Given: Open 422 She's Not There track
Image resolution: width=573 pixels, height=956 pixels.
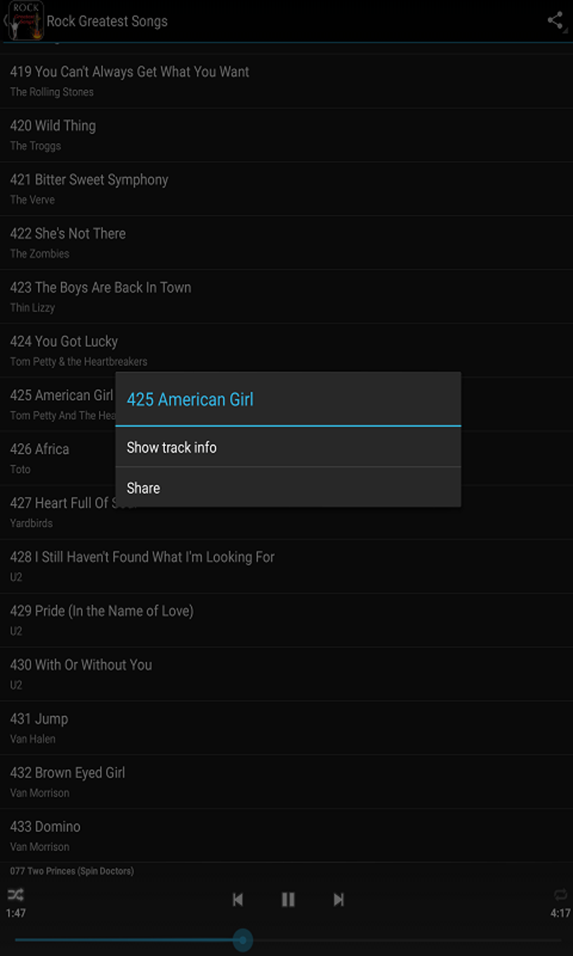Looking at the screenshot, I should pyautogui.click(x=286, y=243).
